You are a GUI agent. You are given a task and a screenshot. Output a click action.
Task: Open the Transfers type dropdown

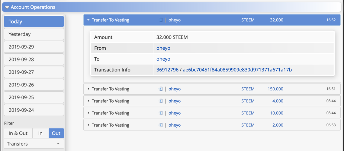[x=34, y=144]
